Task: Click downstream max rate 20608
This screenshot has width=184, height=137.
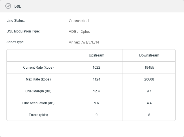Action: [149, 79]
